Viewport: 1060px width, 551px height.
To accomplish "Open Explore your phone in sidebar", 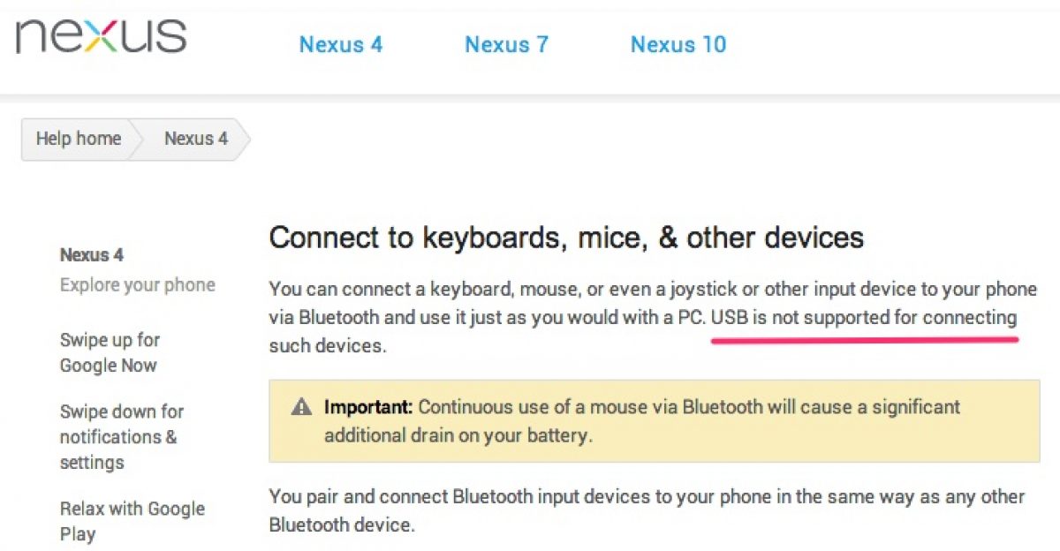I will click(x=137, y=284).
